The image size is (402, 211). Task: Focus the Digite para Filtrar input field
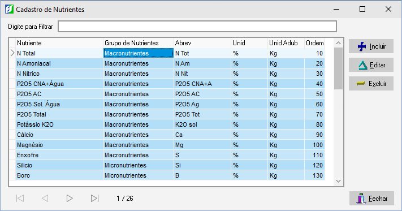[197, 27]
